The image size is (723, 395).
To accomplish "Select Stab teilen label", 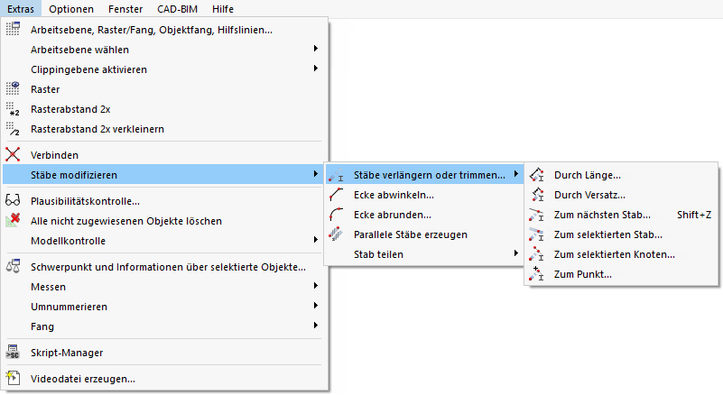I will pyautogui.click(x=378, y=254).
